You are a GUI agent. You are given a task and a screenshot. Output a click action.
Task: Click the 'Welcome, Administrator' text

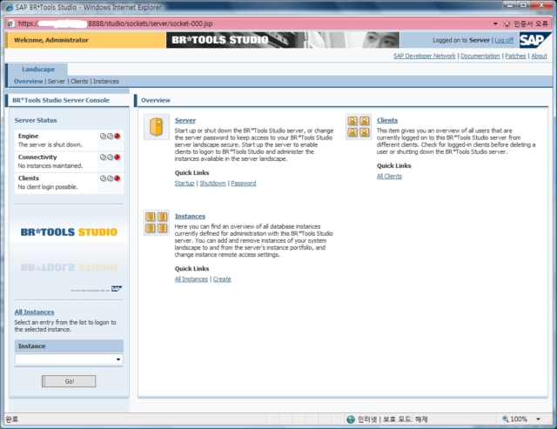(x=51, y=40)
